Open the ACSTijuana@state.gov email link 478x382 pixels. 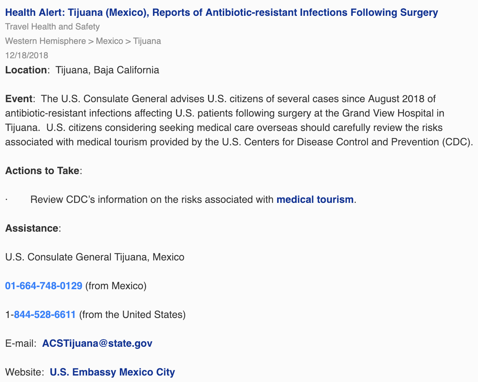[x=97, y=343]
